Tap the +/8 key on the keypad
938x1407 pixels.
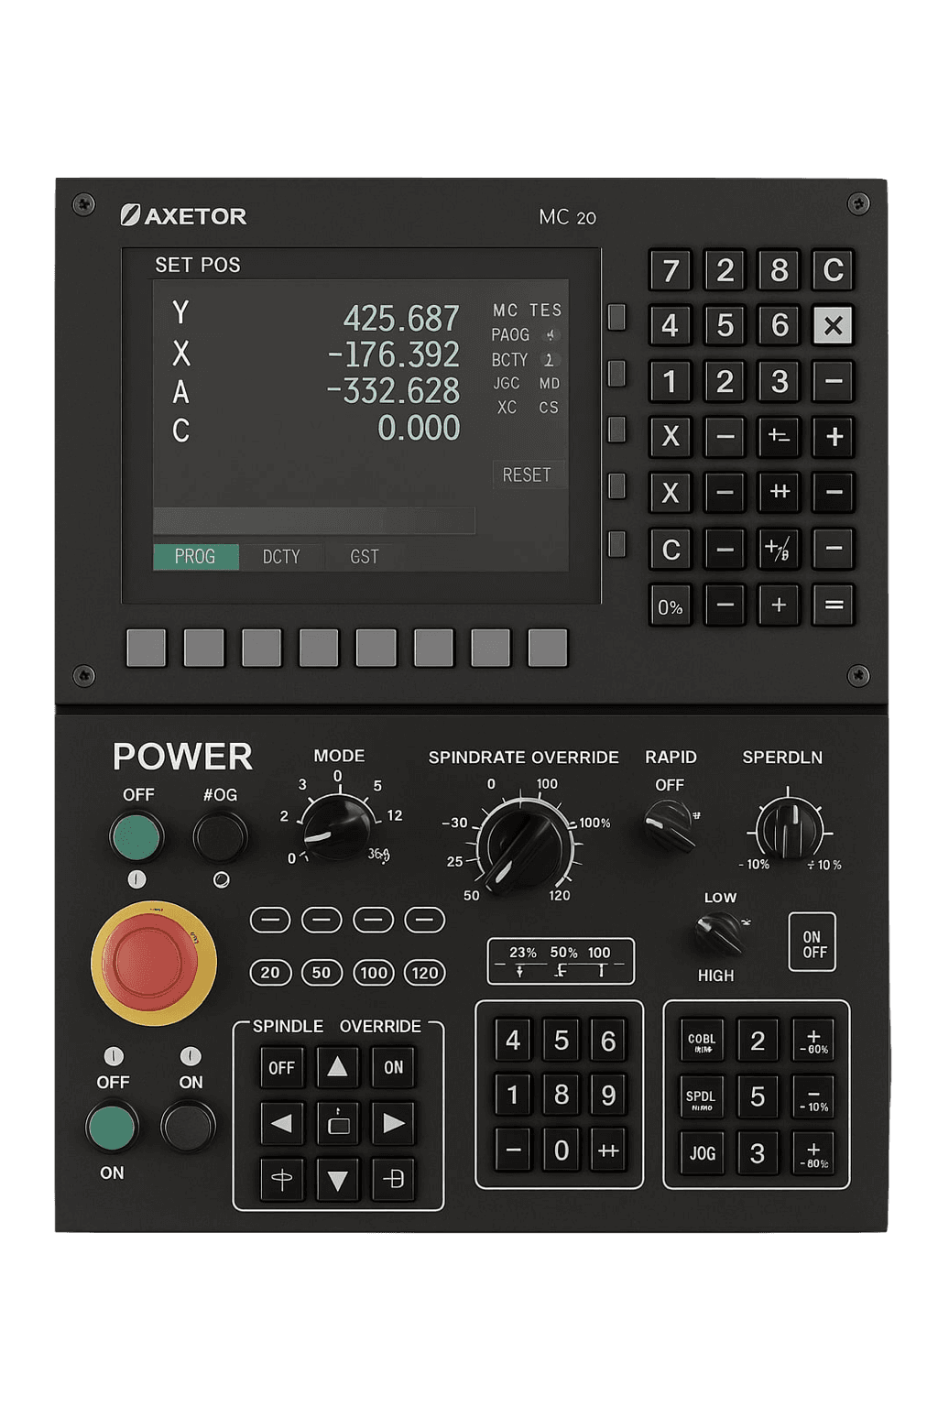(x=779, y=549)
